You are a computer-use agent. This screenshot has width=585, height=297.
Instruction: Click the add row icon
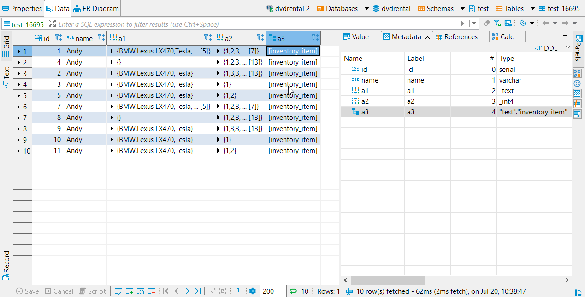pos(130,291)
